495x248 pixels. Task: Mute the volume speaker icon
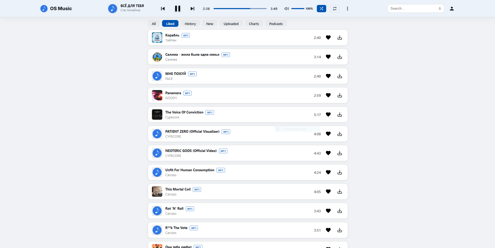tap(286, 9)
